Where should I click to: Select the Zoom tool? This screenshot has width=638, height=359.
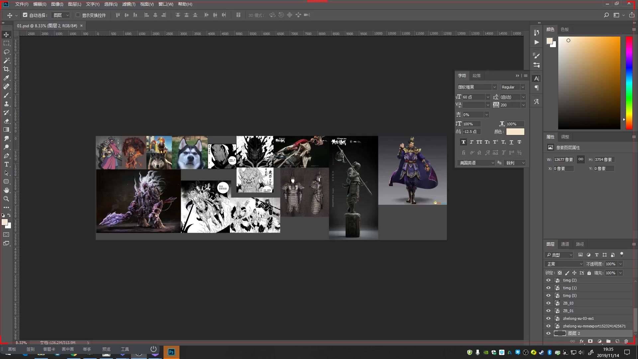pos(6,199)
